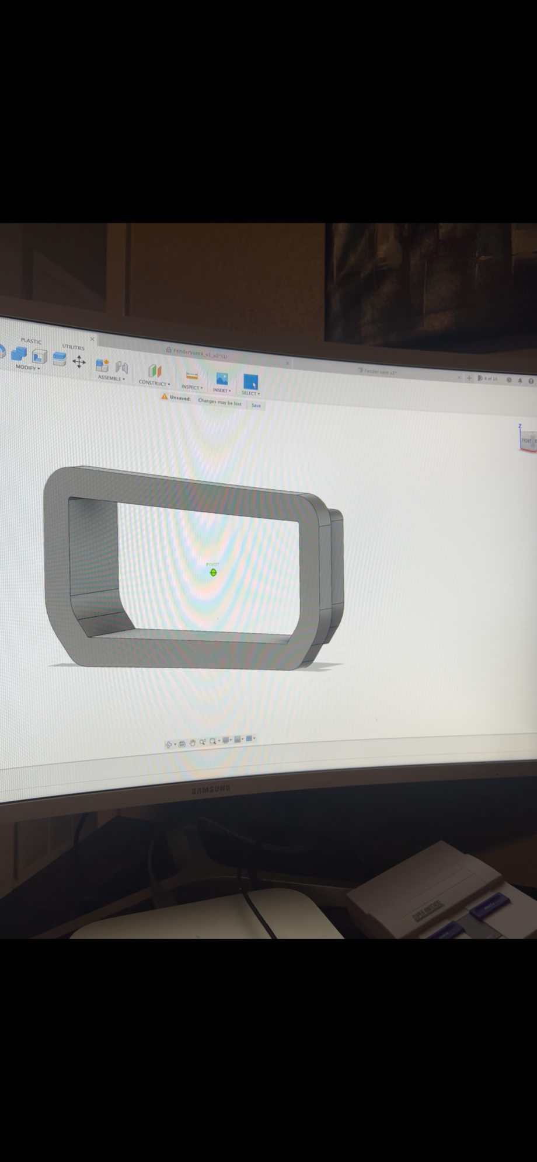
Task: Click the FRONT face of the ViewCube
Action: (x=526, y=441)
